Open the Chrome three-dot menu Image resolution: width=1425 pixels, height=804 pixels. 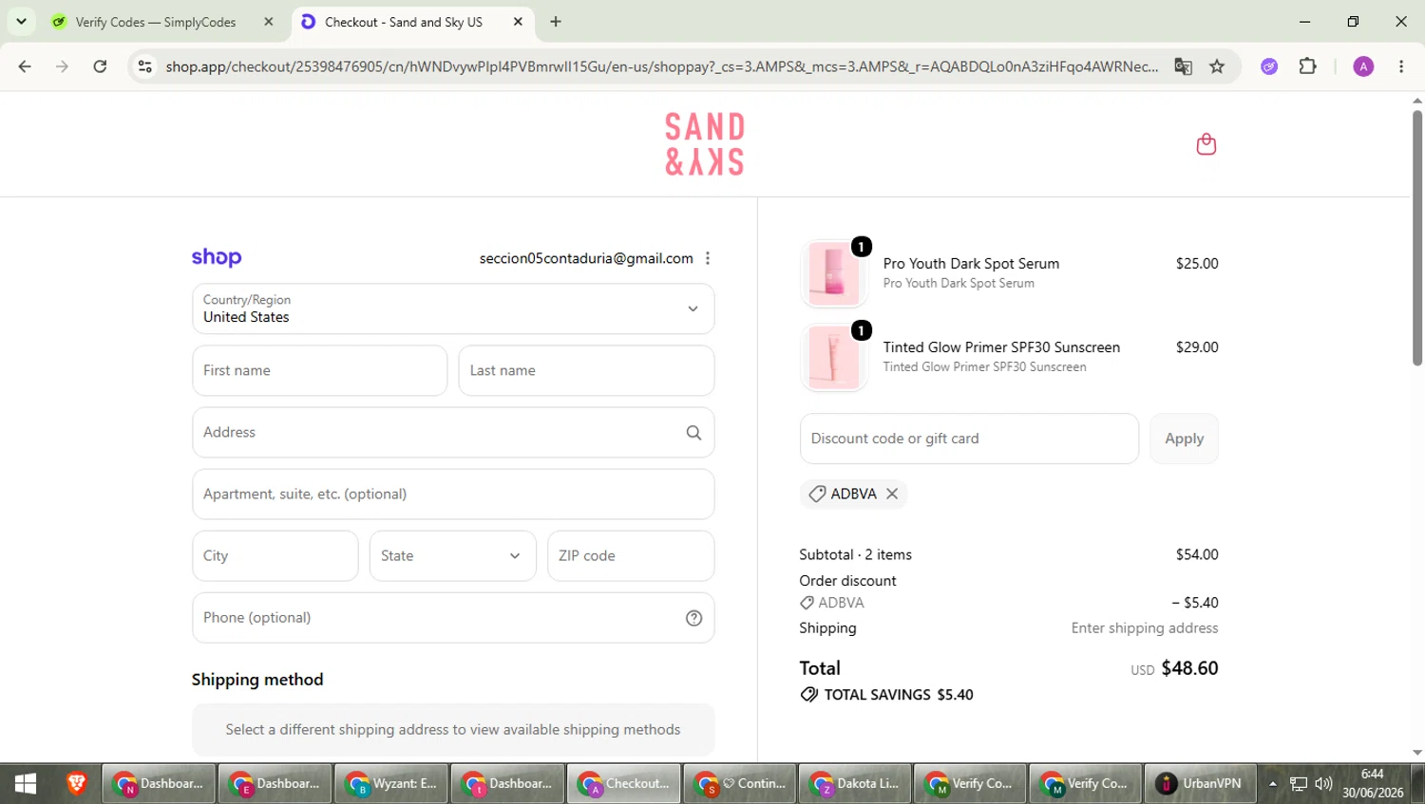(x=1401, y=66)
